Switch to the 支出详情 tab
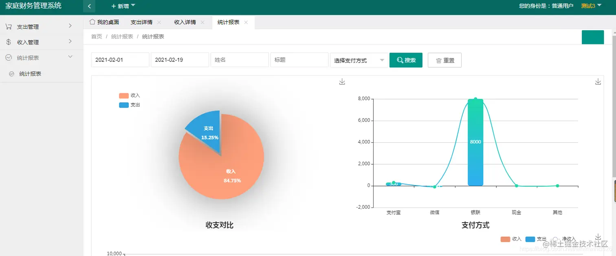 tap(141, 22)
